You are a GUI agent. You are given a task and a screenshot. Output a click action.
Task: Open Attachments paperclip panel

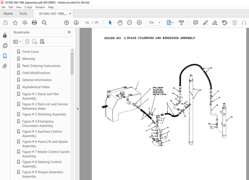point(5,66)
